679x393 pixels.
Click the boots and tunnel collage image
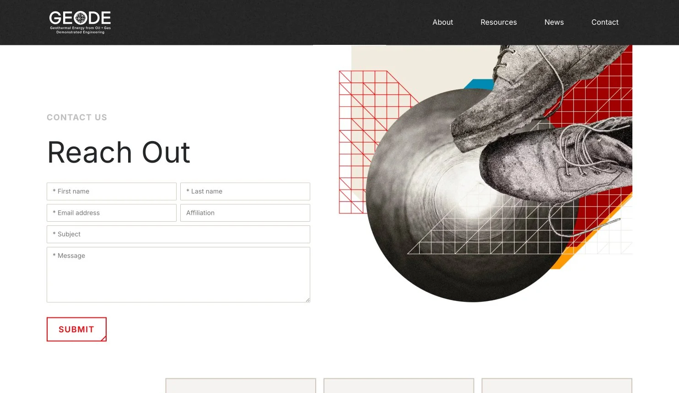coord(485,174)
